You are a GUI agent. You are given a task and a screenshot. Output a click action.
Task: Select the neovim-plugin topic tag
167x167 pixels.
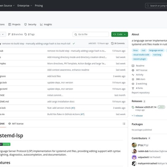(140, 59)
